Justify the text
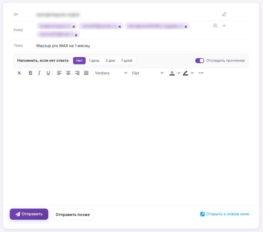 [86, 73]
